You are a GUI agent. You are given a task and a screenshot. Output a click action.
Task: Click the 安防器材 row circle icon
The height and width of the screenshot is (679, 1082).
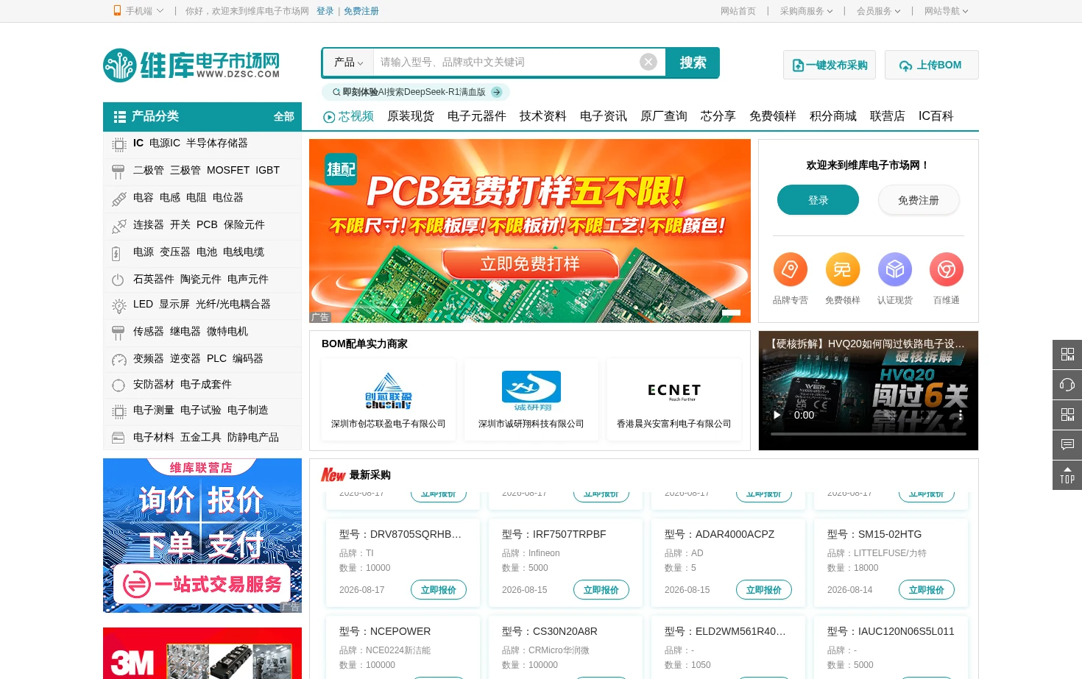[x=118, y=385]
